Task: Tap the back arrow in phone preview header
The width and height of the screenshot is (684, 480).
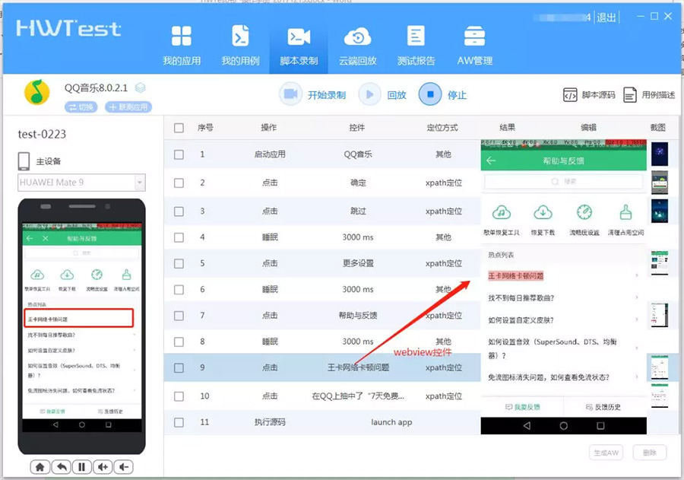Action: [x=30, y=238]
